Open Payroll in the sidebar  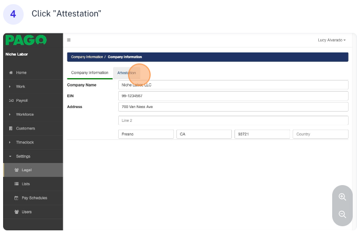point(22,100)
